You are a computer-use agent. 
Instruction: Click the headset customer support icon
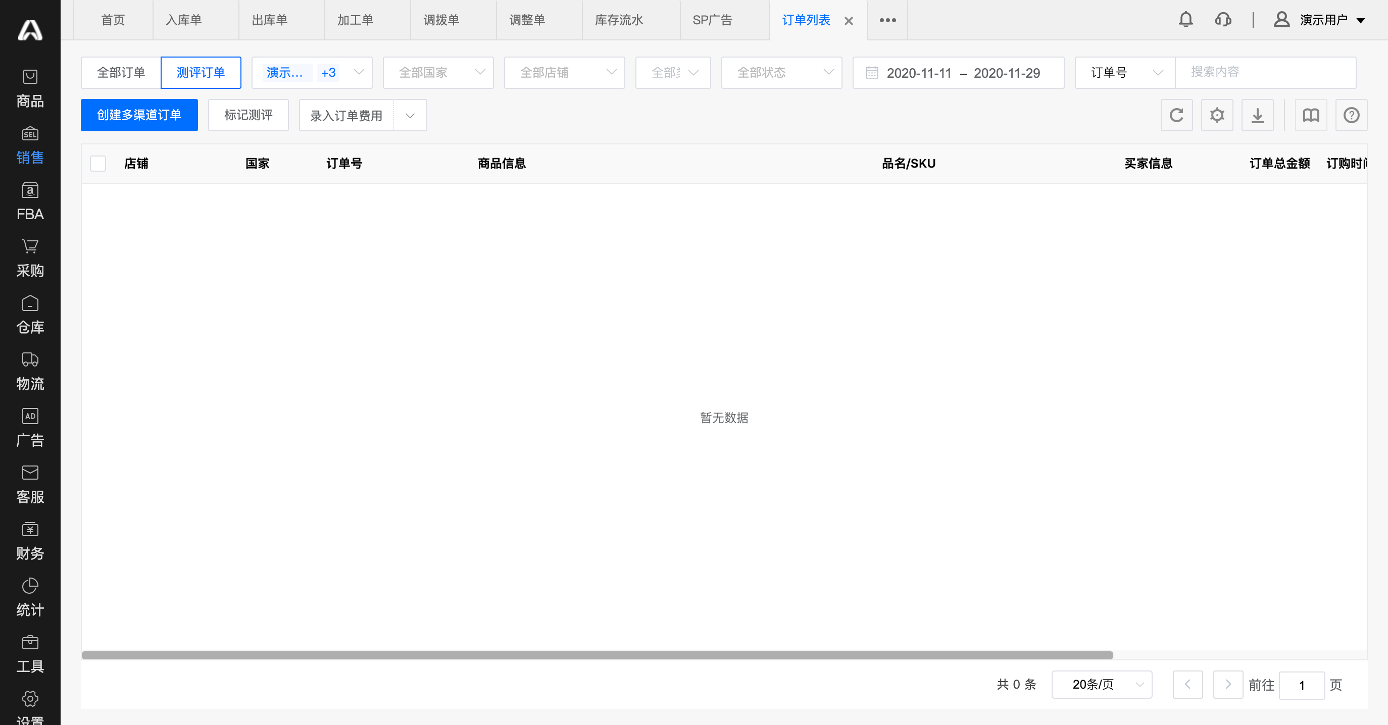click(x=1223, y=20)
